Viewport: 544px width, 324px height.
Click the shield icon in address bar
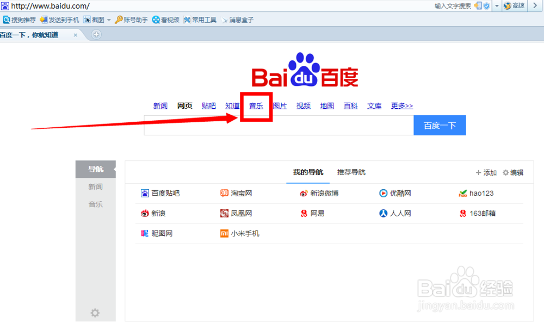(x=487, y=6)
